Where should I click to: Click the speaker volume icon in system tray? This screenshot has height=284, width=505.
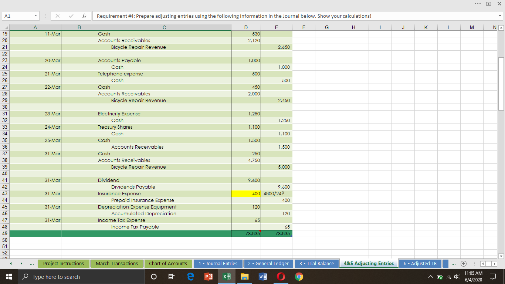click(x=456, y=276)
